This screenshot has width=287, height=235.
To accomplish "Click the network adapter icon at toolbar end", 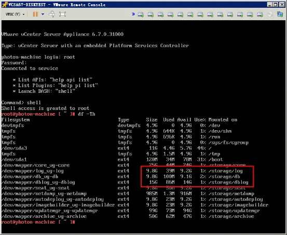I will [x=280, y=15].
